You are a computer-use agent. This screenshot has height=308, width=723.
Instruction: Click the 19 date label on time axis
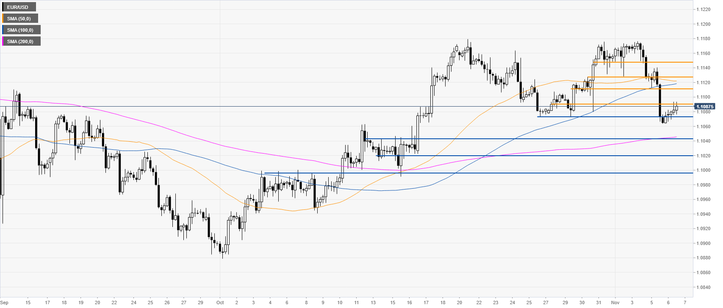coord(81,302)
